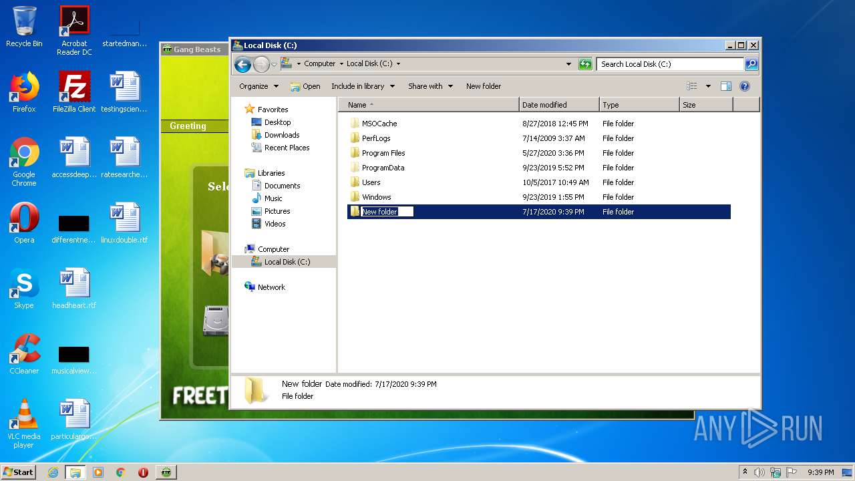Open the Firefox desktop shortcut
This screenshot has width=855, height=481.
pos(24,92)
